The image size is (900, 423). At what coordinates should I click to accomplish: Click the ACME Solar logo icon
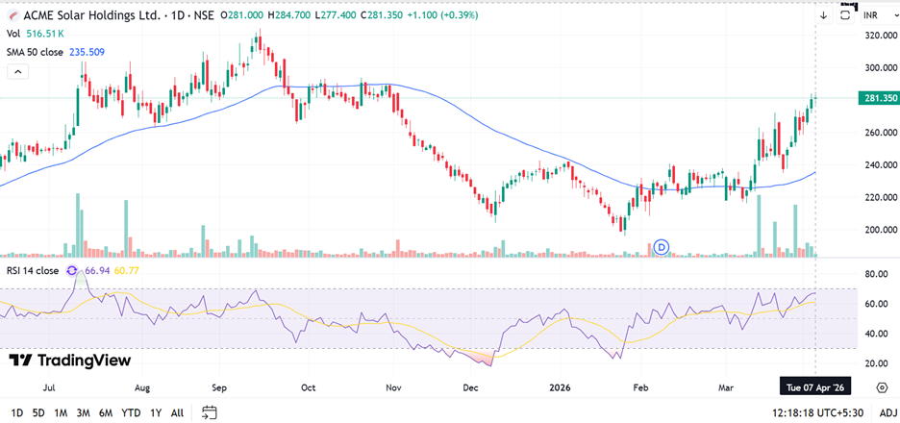[x=10, y=15]
